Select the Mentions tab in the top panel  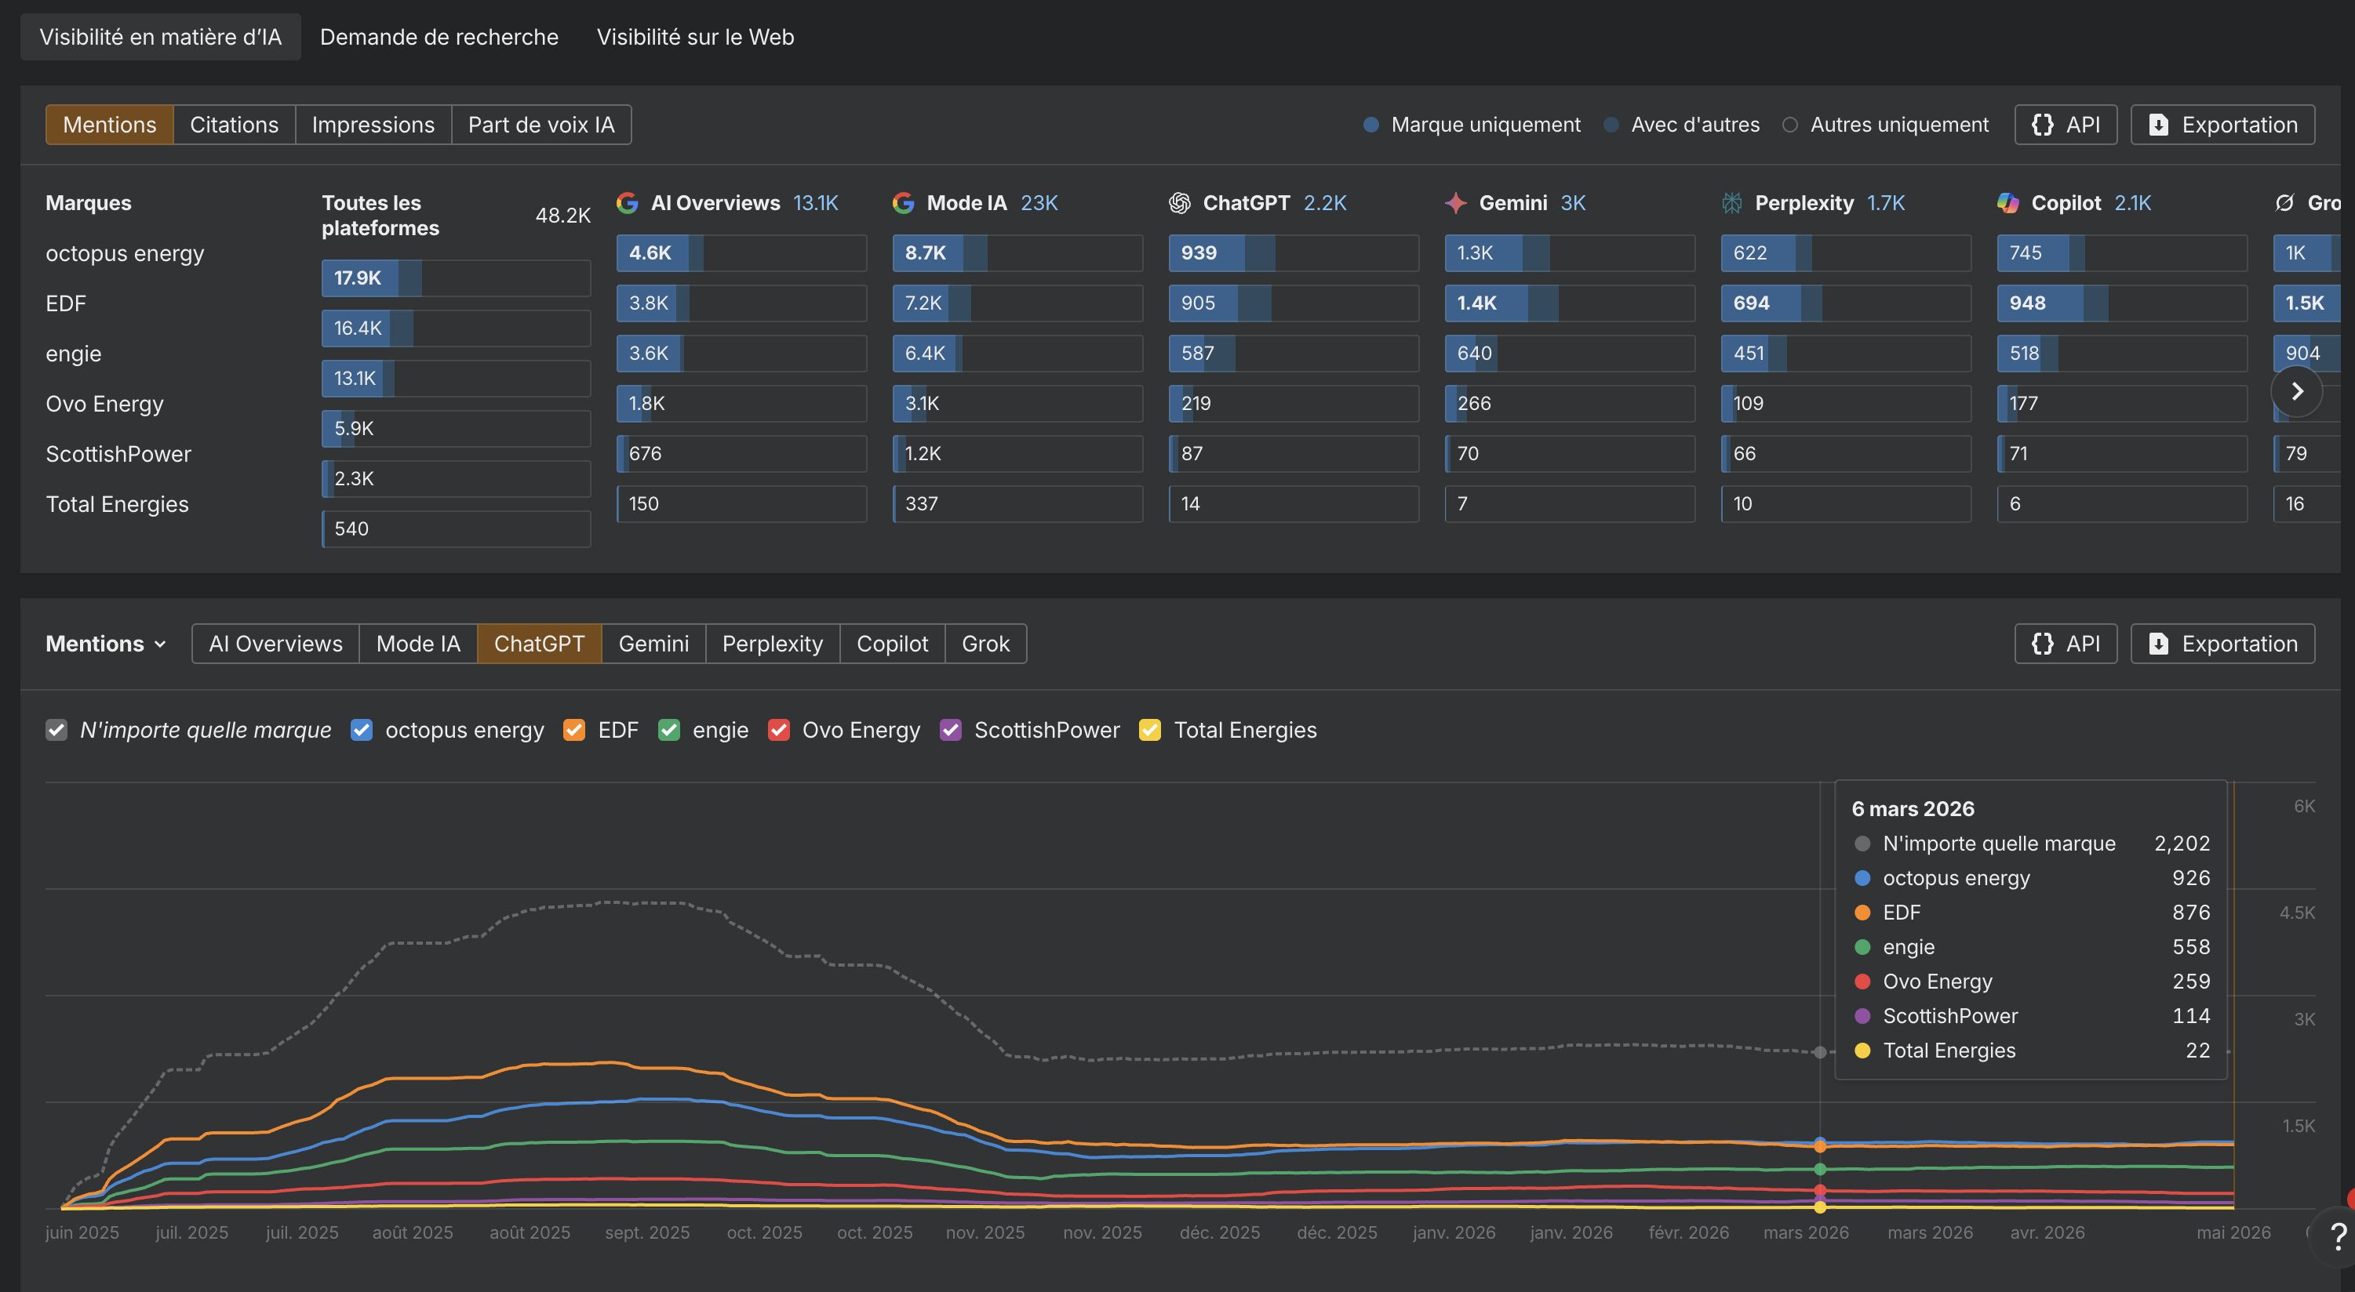(110, 125)
